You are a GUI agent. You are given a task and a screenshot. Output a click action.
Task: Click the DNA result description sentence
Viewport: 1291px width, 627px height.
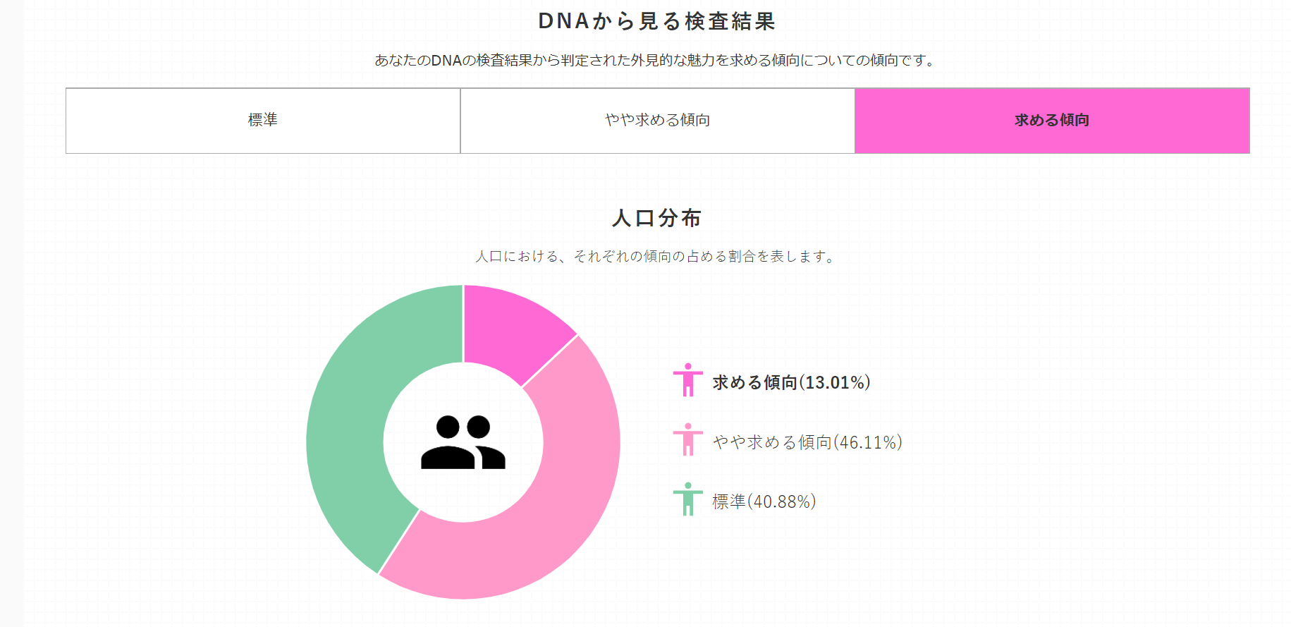click(x=656, y=61)
